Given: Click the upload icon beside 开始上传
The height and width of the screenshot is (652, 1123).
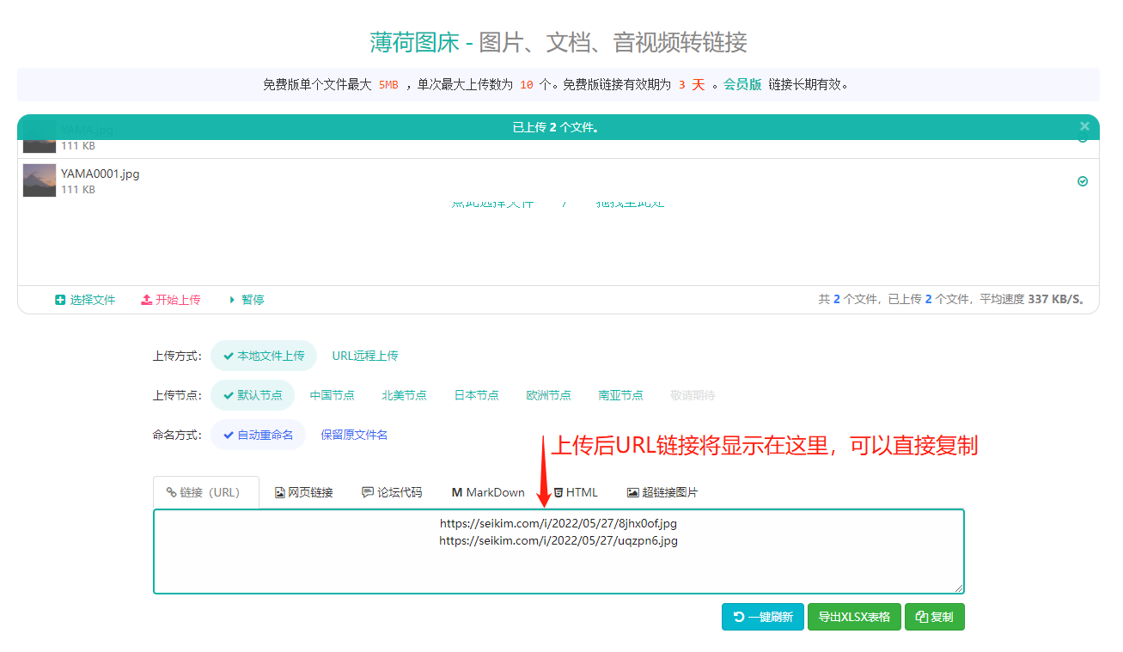Looking at the screenshot, I should [146, 300].
